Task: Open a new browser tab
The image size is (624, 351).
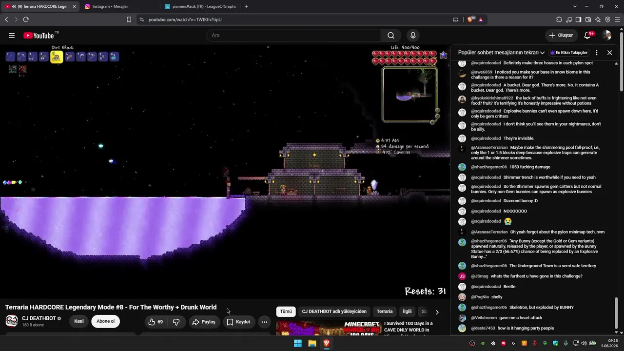Action: click(x=246, y=6)
